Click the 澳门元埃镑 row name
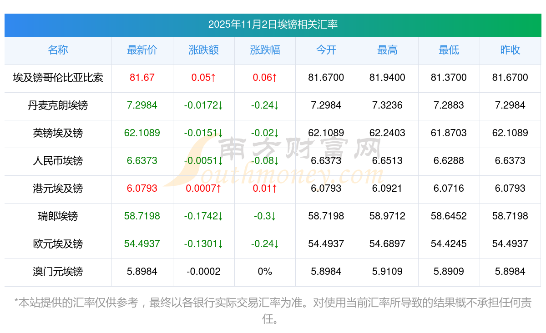This screenshot has width=546, height=333. [58, 272]
